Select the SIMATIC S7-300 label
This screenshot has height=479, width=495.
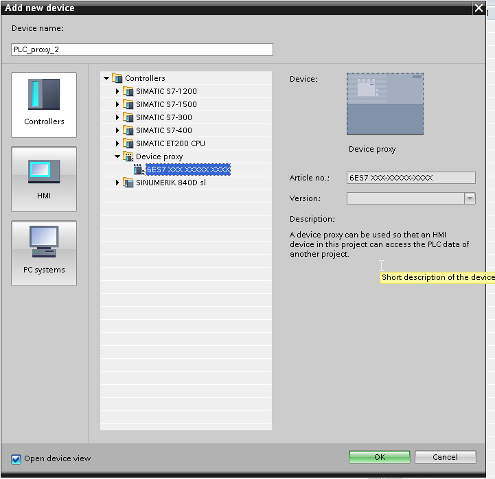pos(164,117)
